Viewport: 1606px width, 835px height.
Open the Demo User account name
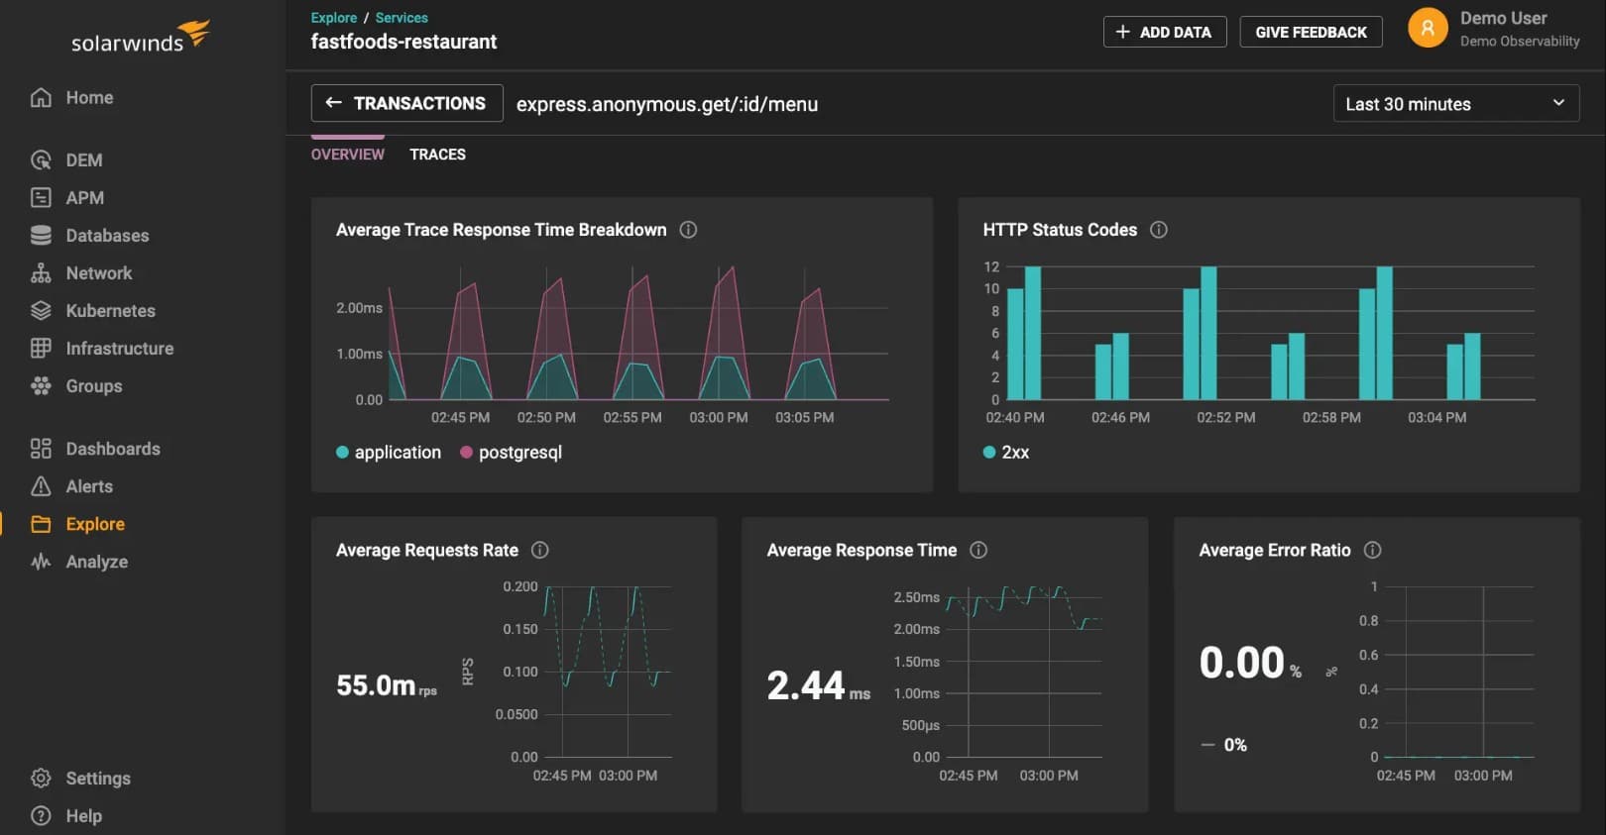click(x=1503, y=18)
